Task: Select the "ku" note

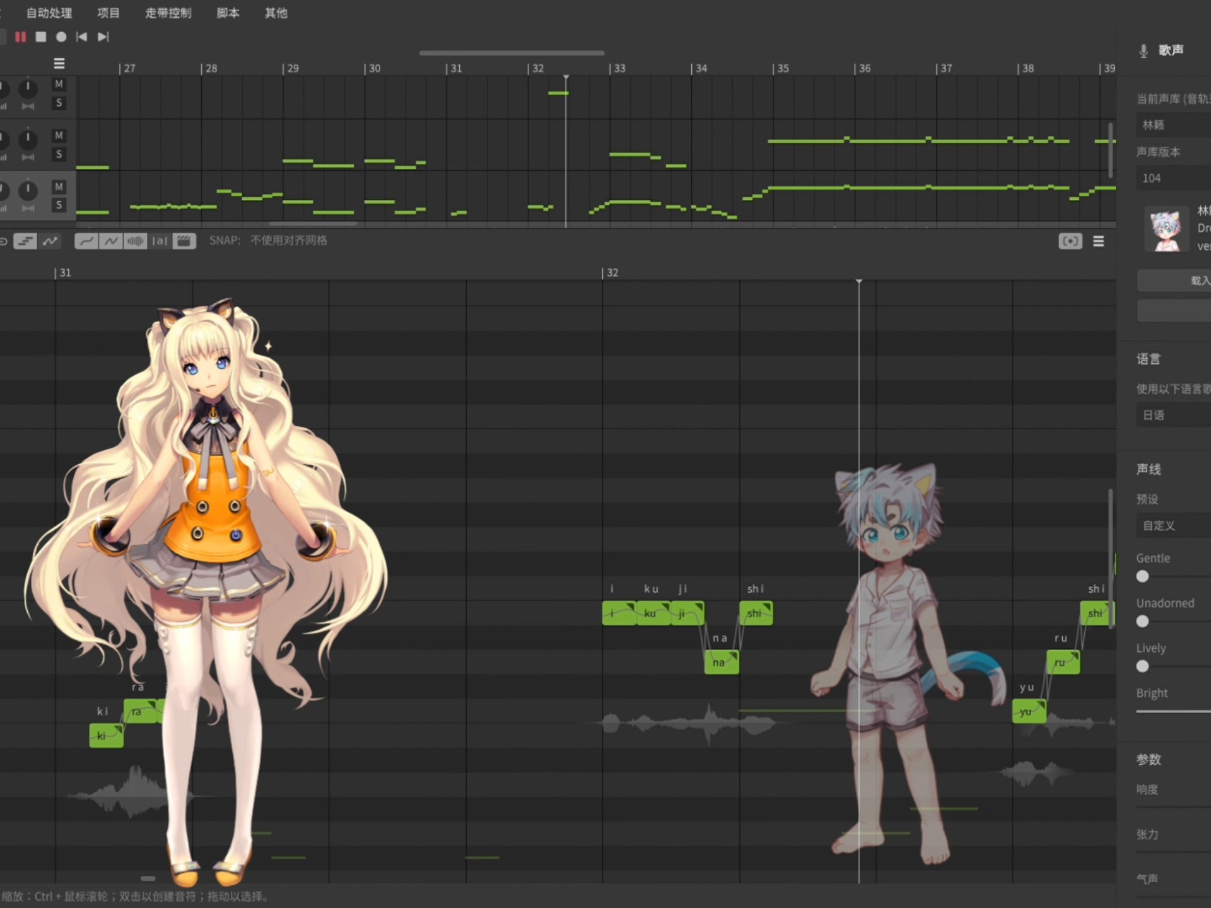Action: pyautogui.click(x=653, y=613)
